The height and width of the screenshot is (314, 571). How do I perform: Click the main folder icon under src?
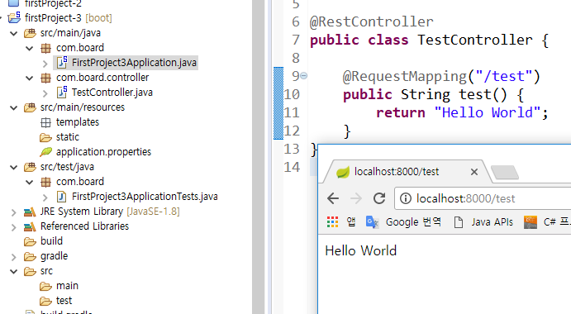tap(45, 286)
